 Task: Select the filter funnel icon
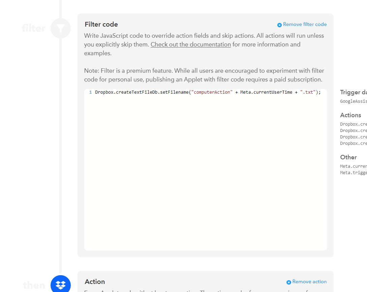[60, 28]
